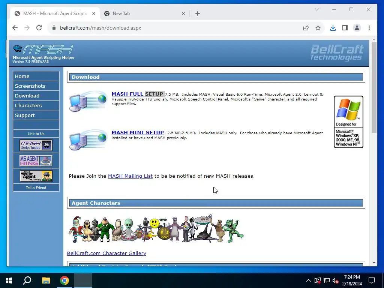Click the Download section heading

click(x=85, y=77)
